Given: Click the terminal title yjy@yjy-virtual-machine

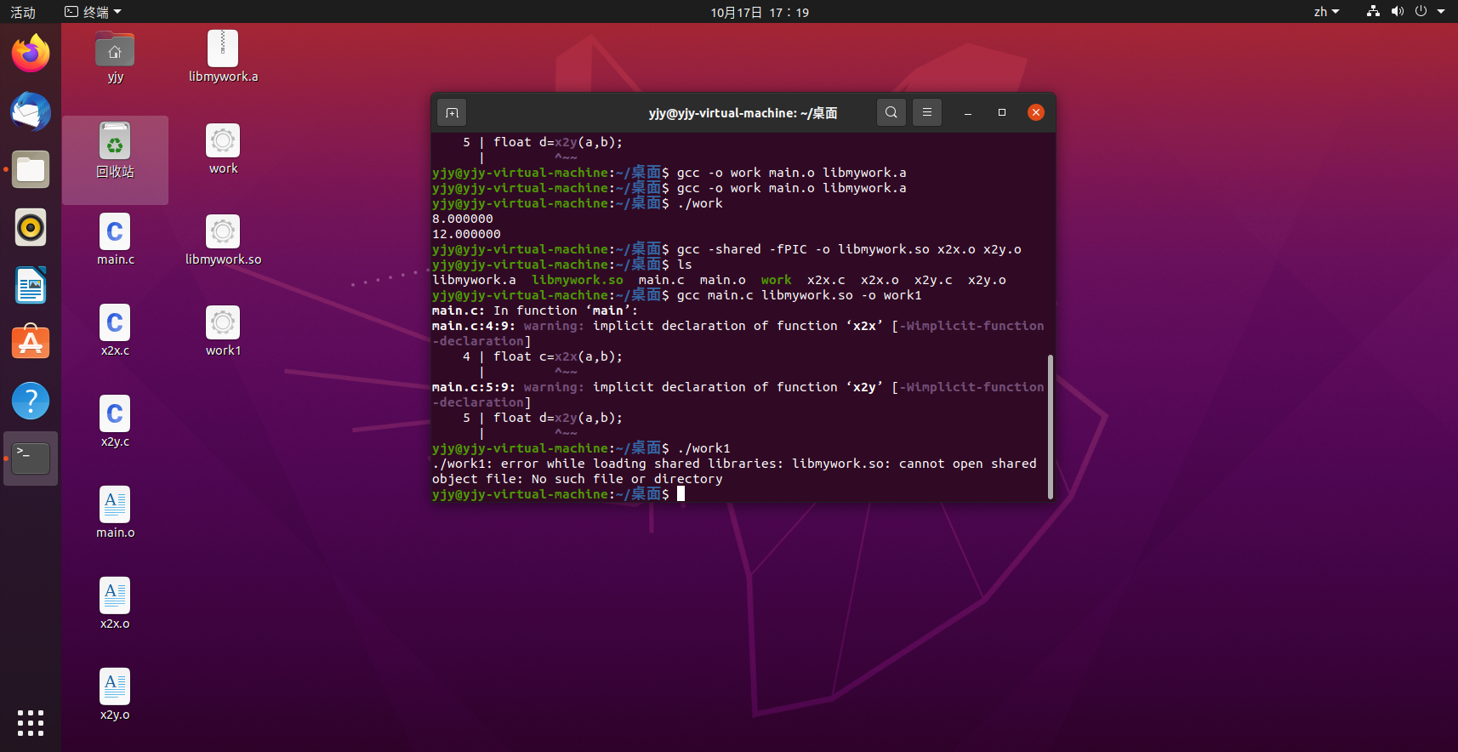Looking at the screenshot, I should click(x=743, y=112).
